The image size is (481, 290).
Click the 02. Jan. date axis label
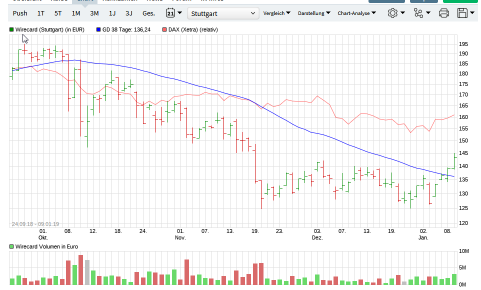[x=423, y=234]
